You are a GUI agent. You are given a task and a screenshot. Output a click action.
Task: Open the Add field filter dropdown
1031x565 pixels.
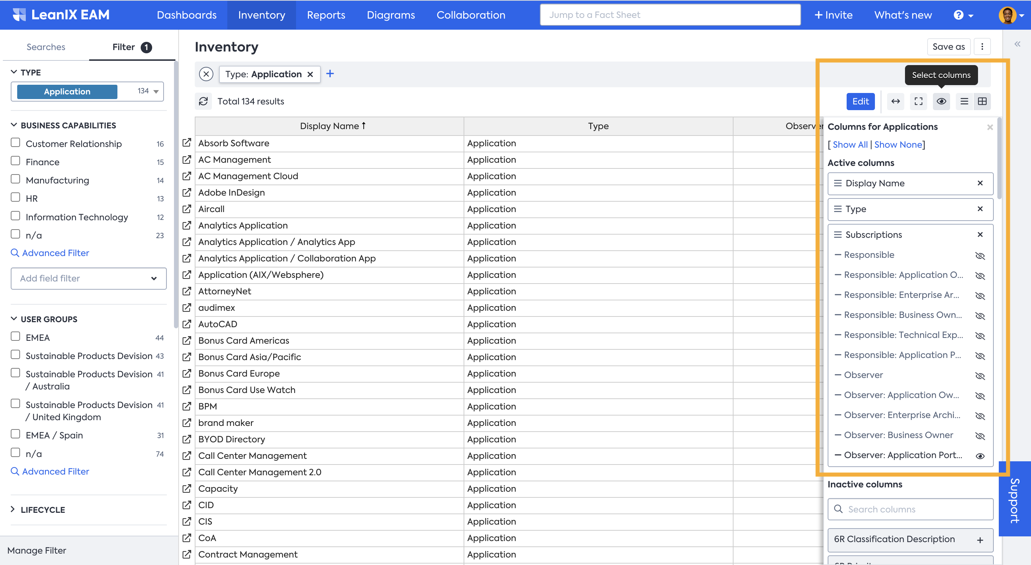click(88, 278)
